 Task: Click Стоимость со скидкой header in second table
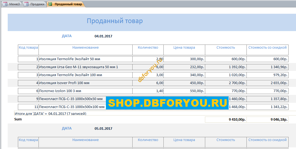[x=267, y=142]
